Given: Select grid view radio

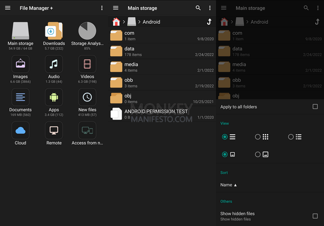Looking at the screenshot, I should coord(257,137).
